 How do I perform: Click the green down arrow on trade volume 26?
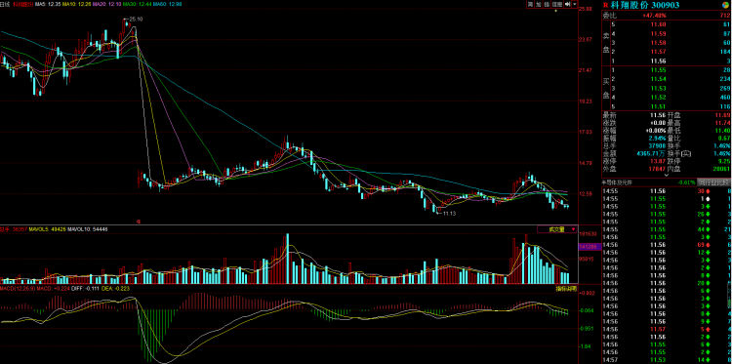(708, 214)
